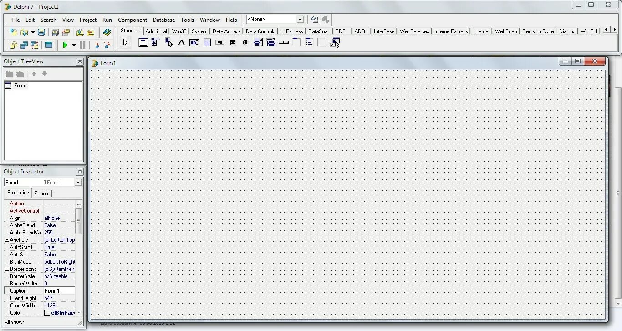Click the View Form toolbar icon
This screenshot has height=331, width=622.
tap(24, 45)
